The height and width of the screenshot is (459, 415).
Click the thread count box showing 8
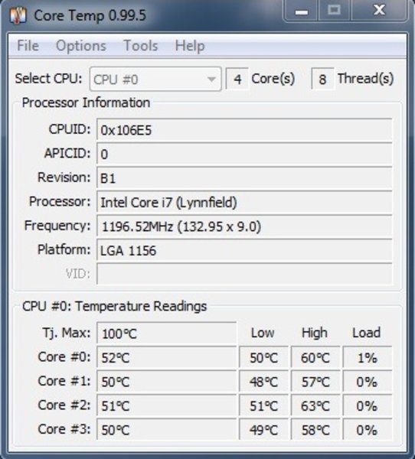click(x=322, y=80)
